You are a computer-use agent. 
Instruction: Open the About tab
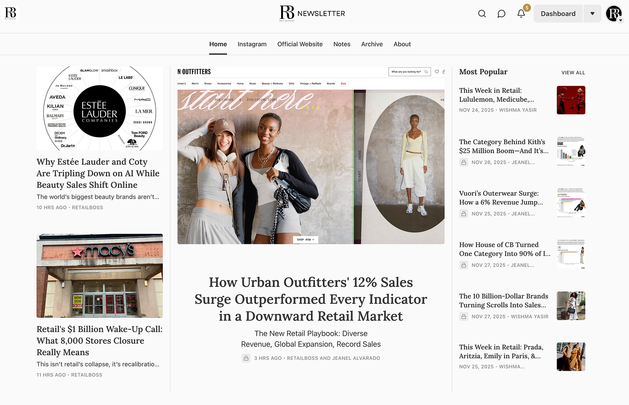coord(402,44)
